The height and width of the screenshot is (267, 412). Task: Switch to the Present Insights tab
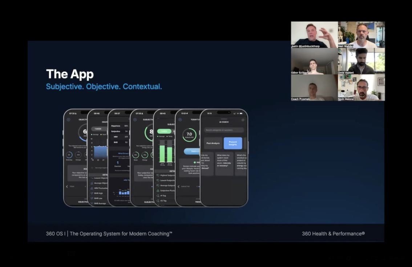pos(233,143)
